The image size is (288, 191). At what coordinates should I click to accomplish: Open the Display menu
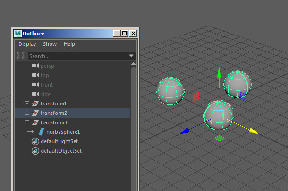(27, 44)
